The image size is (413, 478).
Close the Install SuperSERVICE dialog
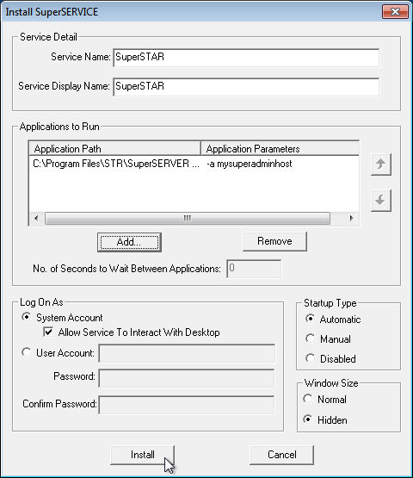coord(395,11)
